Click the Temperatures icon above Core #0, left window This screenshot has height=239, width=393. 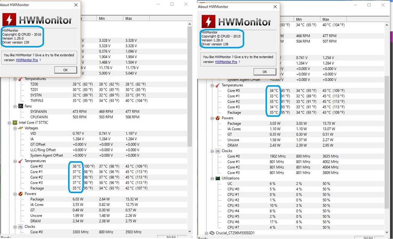(20, 161)
